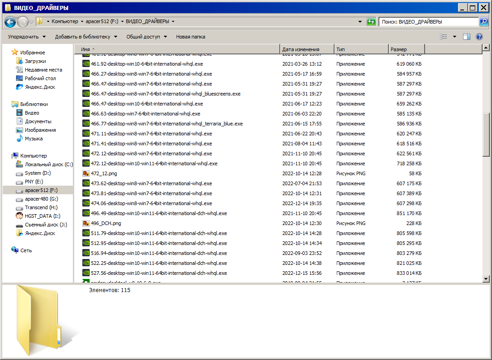Viewport: 492px width, 360px height.
Task: Go back with the Back arrow button
Action: coord(10,22)
